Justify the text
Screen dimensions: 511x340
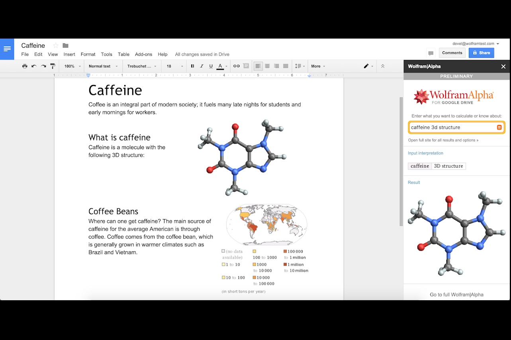pyautogui.click(x=286, y=66)
